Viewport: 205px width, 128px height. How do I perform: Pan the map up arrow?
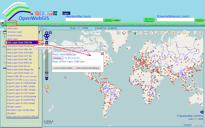pos(47,33)
